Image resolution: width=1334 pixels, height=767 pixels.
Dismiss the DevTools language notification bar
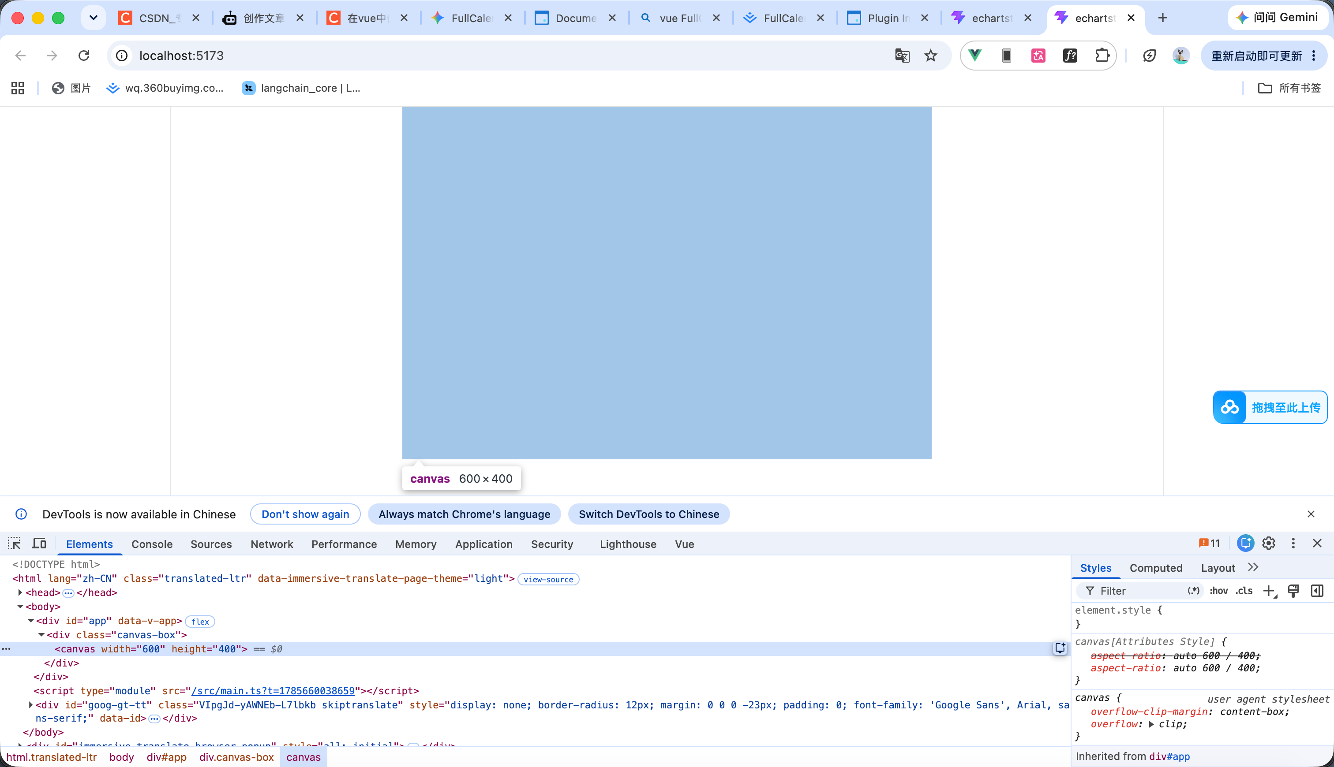[x=1311, y=514]
